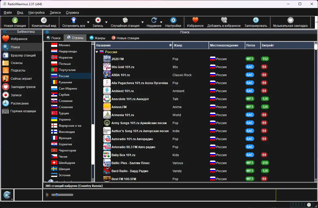Switch to the Новые станции tab
The height and width of the screenshot is (208, 318).
[125, 38]
